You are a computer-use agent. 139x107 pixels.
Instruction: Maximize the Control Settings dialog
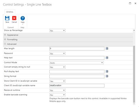130,4
